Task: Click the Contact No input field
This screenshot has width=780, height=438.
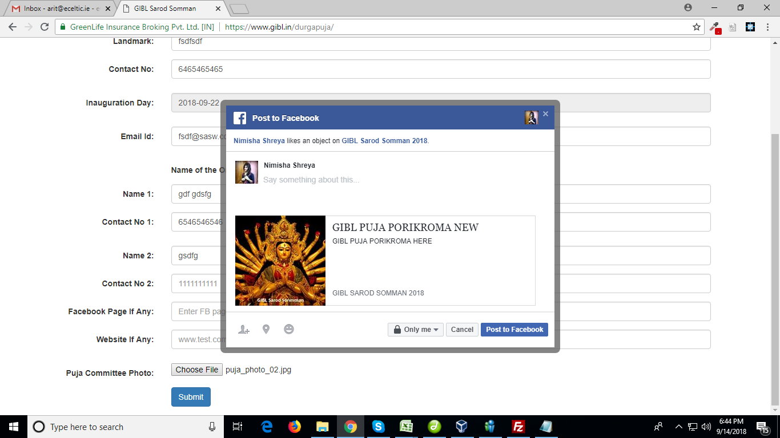Action: coord(441,69)
